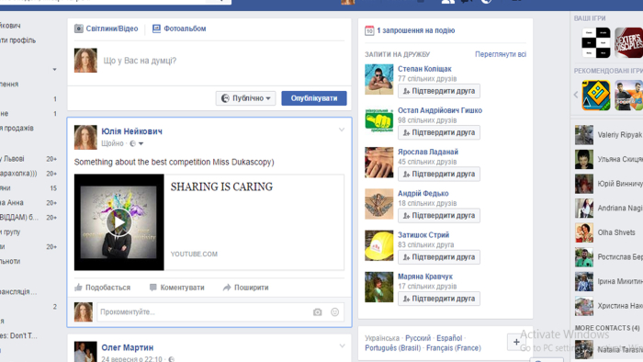The width and height of the screenshot is (643, 362).
Task: Open chat with Olha Shvets
Action: tap(608, 232)
